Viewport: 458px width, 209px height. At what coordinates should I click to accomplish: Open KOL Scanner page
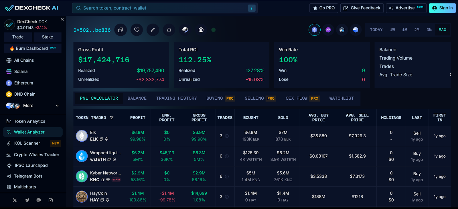point(33,143)
